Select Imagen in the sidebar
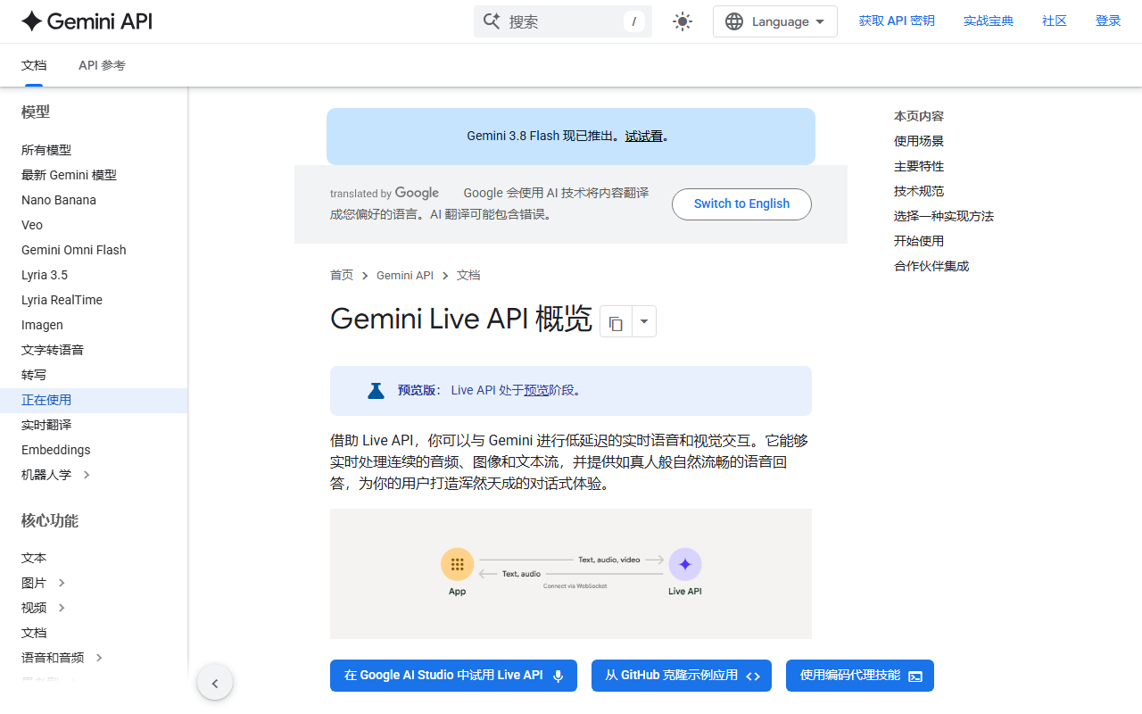1142x714 pixels. pos(42,325)
